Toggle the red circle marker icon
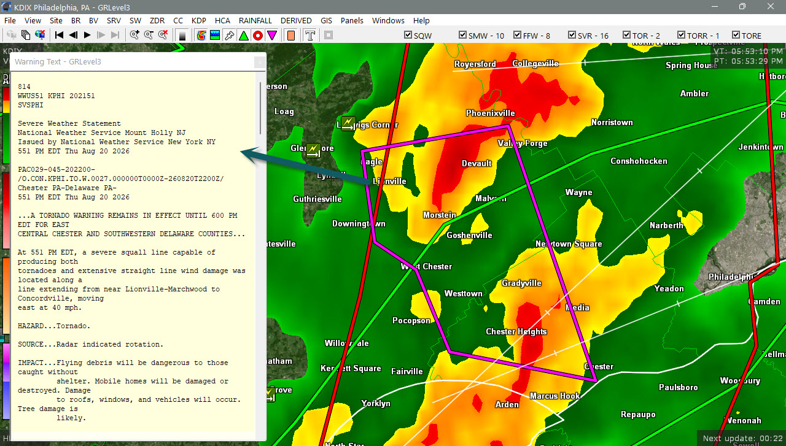Image resolution: width=786 pixels, height=446 pixels. tap(257, 35)
